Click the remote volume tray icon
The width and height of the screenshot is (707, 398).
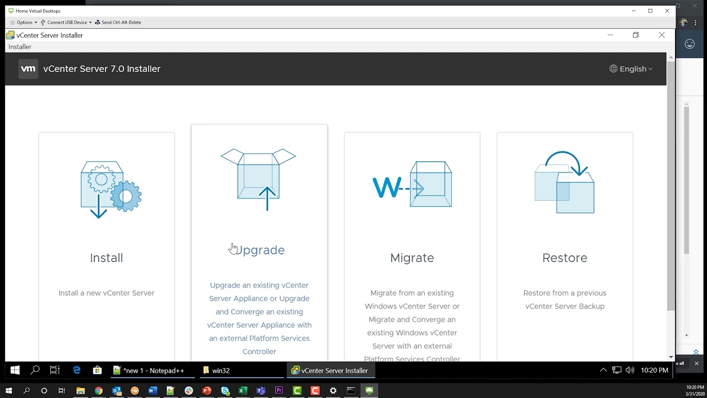point(630,370)
